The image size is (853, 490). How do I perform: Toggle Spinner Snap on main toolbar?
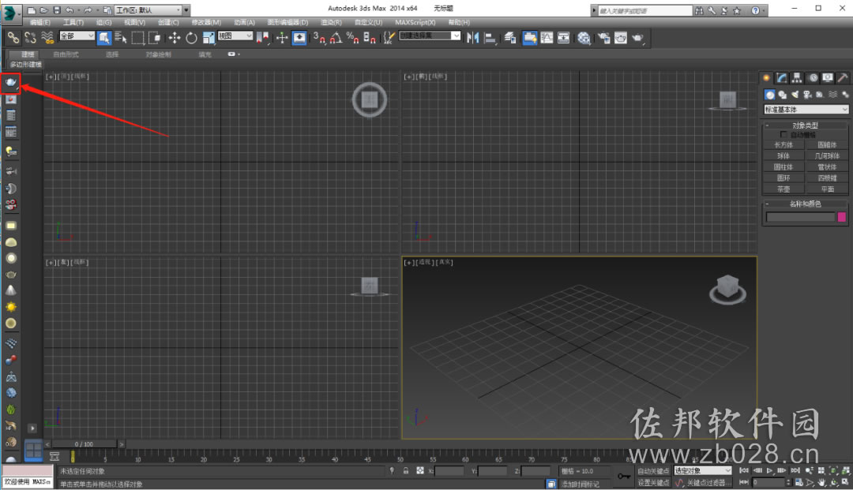coord(370,38)
